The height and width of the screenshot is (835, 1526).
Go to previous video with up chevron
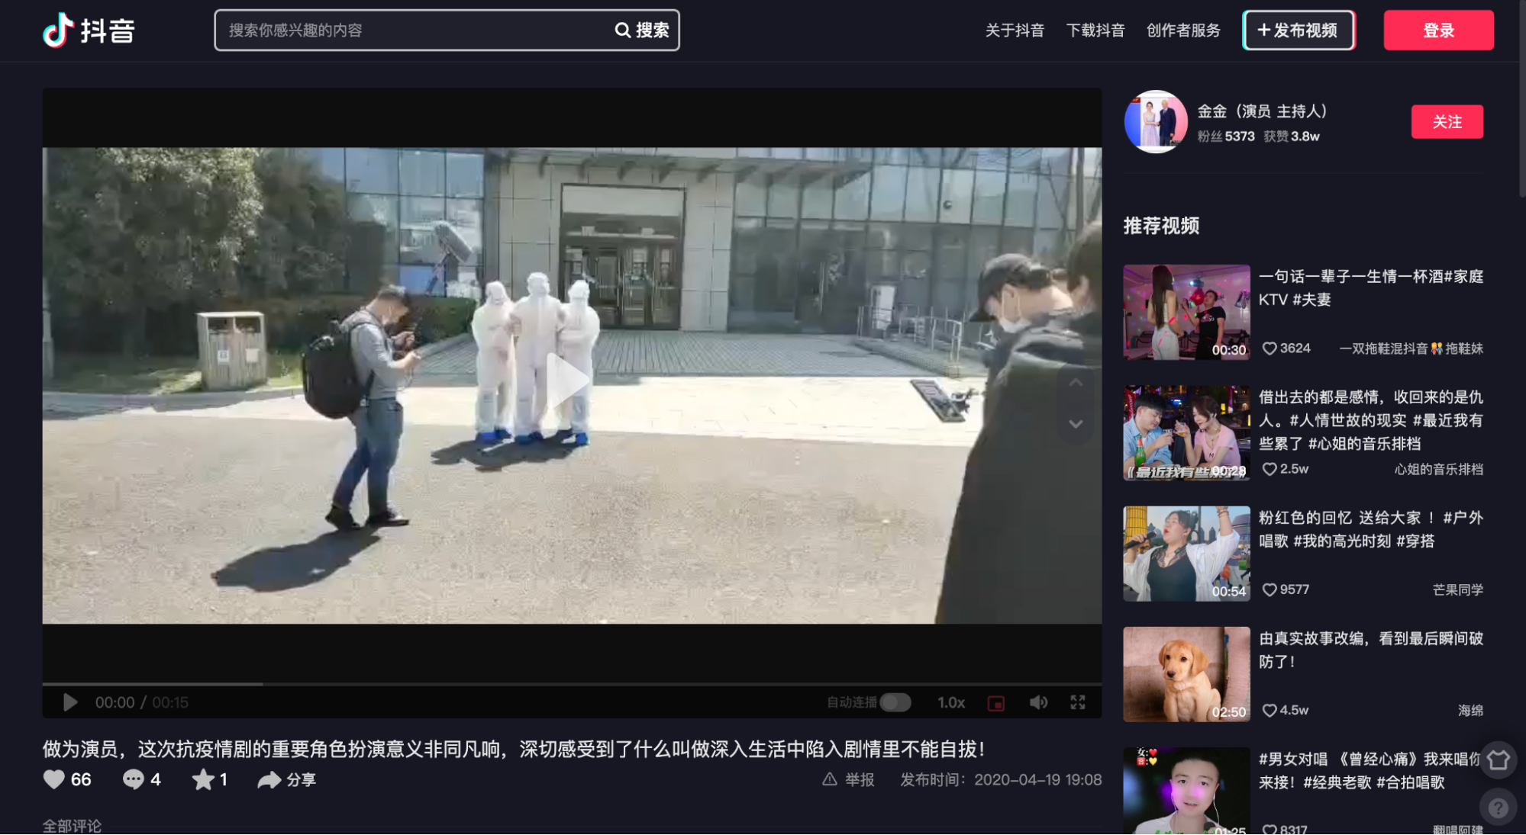[1076, 383]
